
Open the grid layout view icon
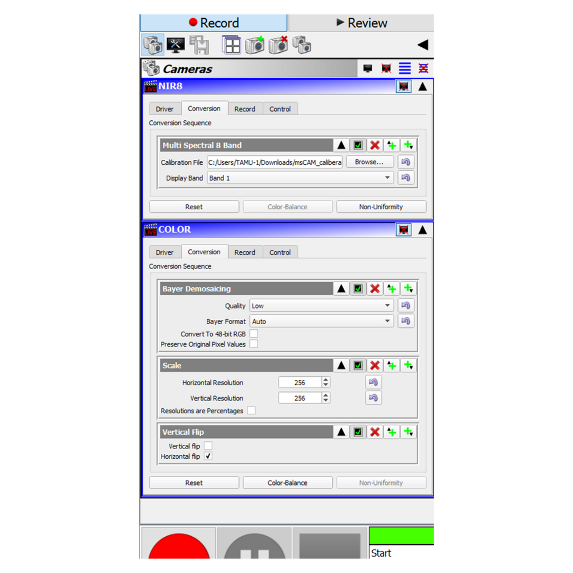(x=231, y=45)
